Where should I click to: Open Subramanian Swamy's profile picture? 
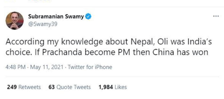[15, 21]
